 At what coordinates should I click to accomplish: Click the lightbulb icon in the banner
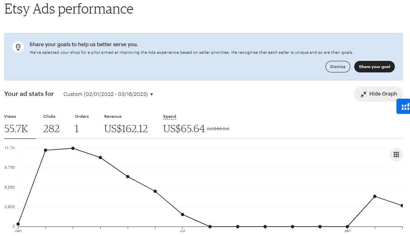[18, 47]
